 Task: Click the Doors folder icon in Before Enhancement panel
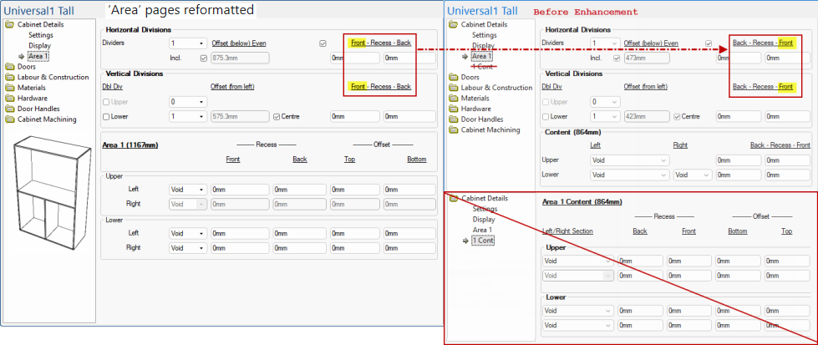coord(453,77)
